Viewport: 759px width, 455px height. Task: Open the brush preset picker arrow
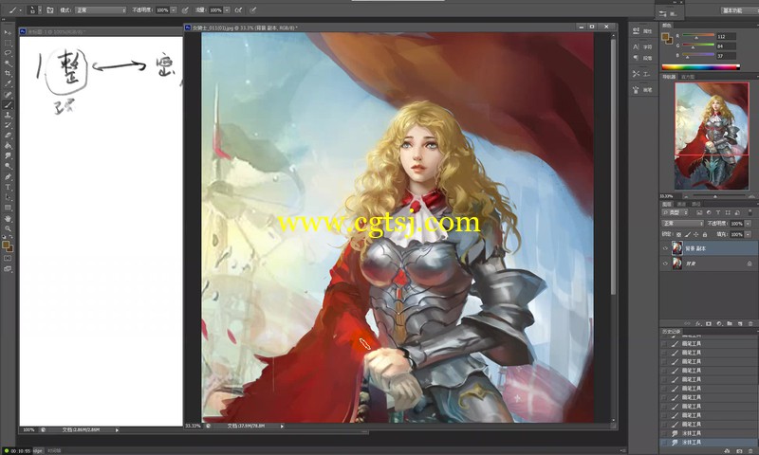[40, 9]
